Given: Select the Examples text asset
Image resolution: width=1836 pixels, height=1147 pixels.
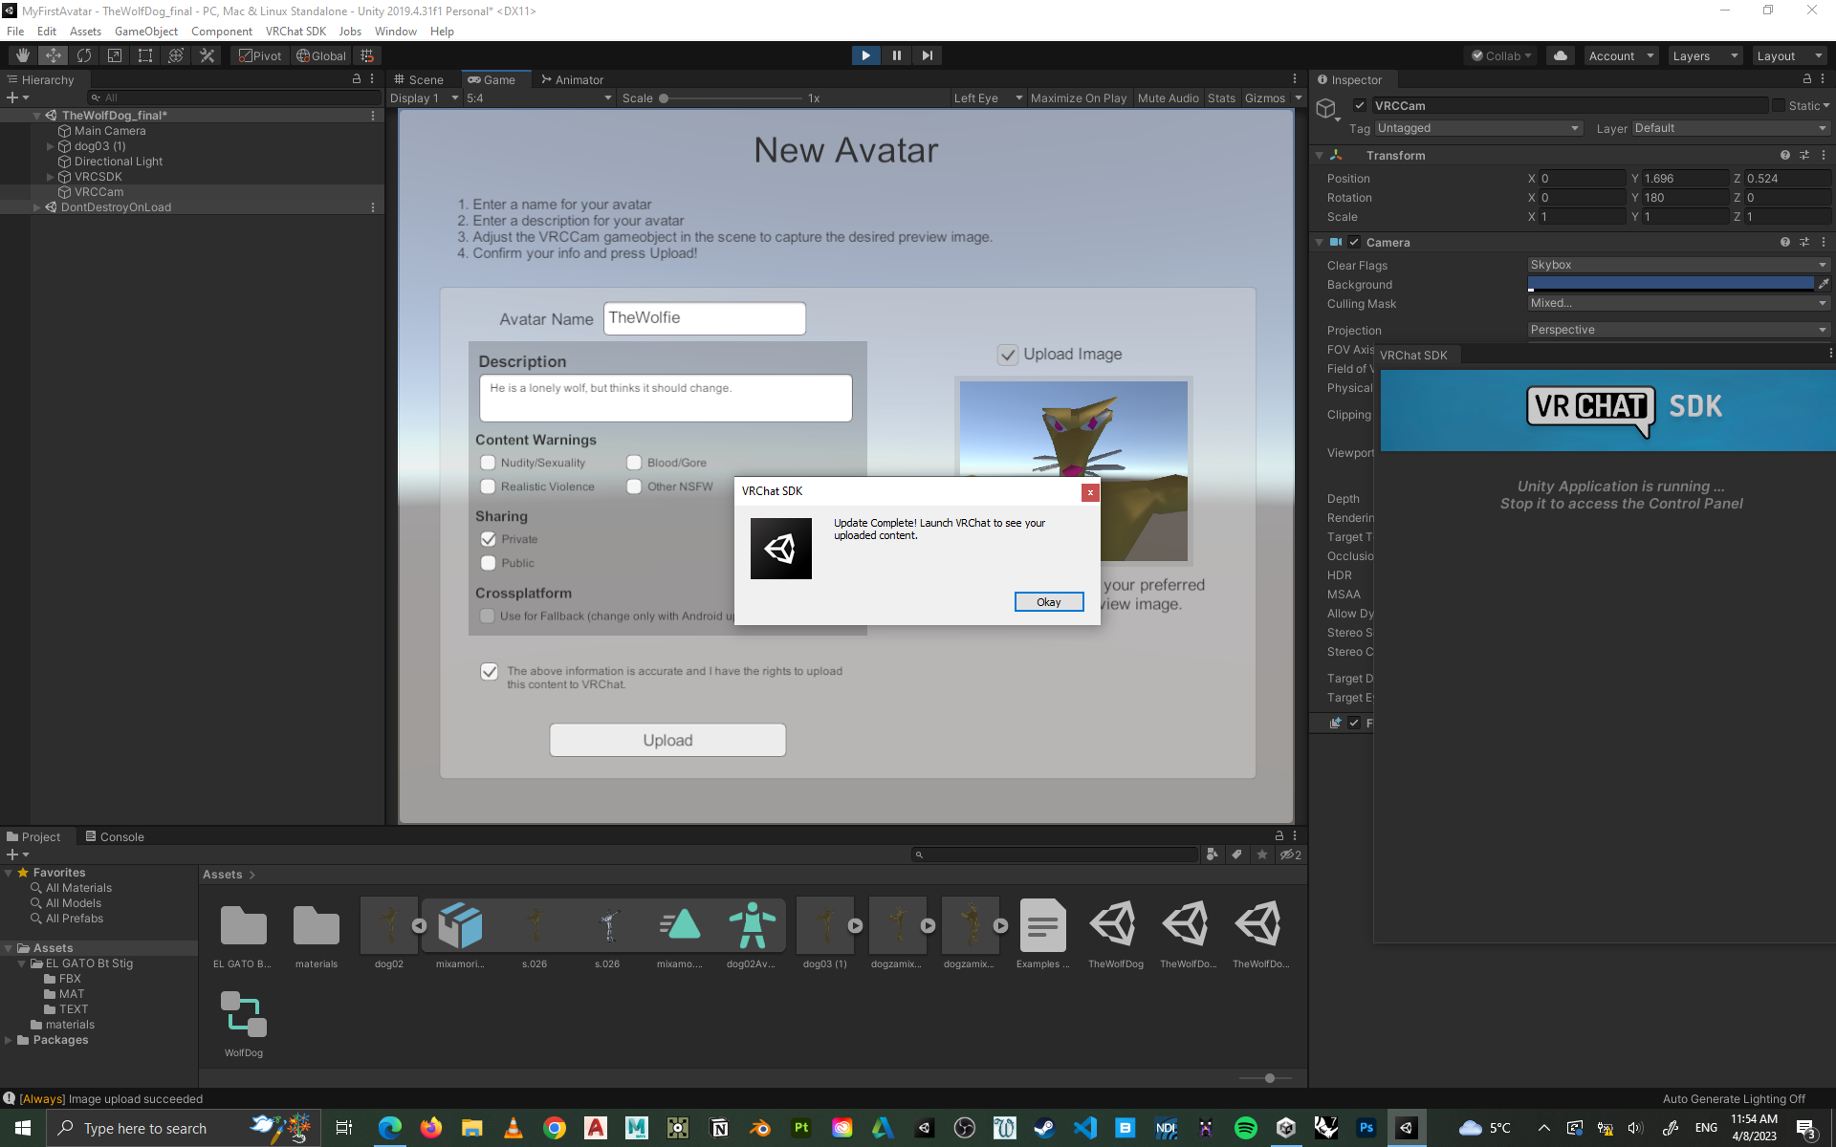Looking at the screenshot, I should coord(1042,934).
